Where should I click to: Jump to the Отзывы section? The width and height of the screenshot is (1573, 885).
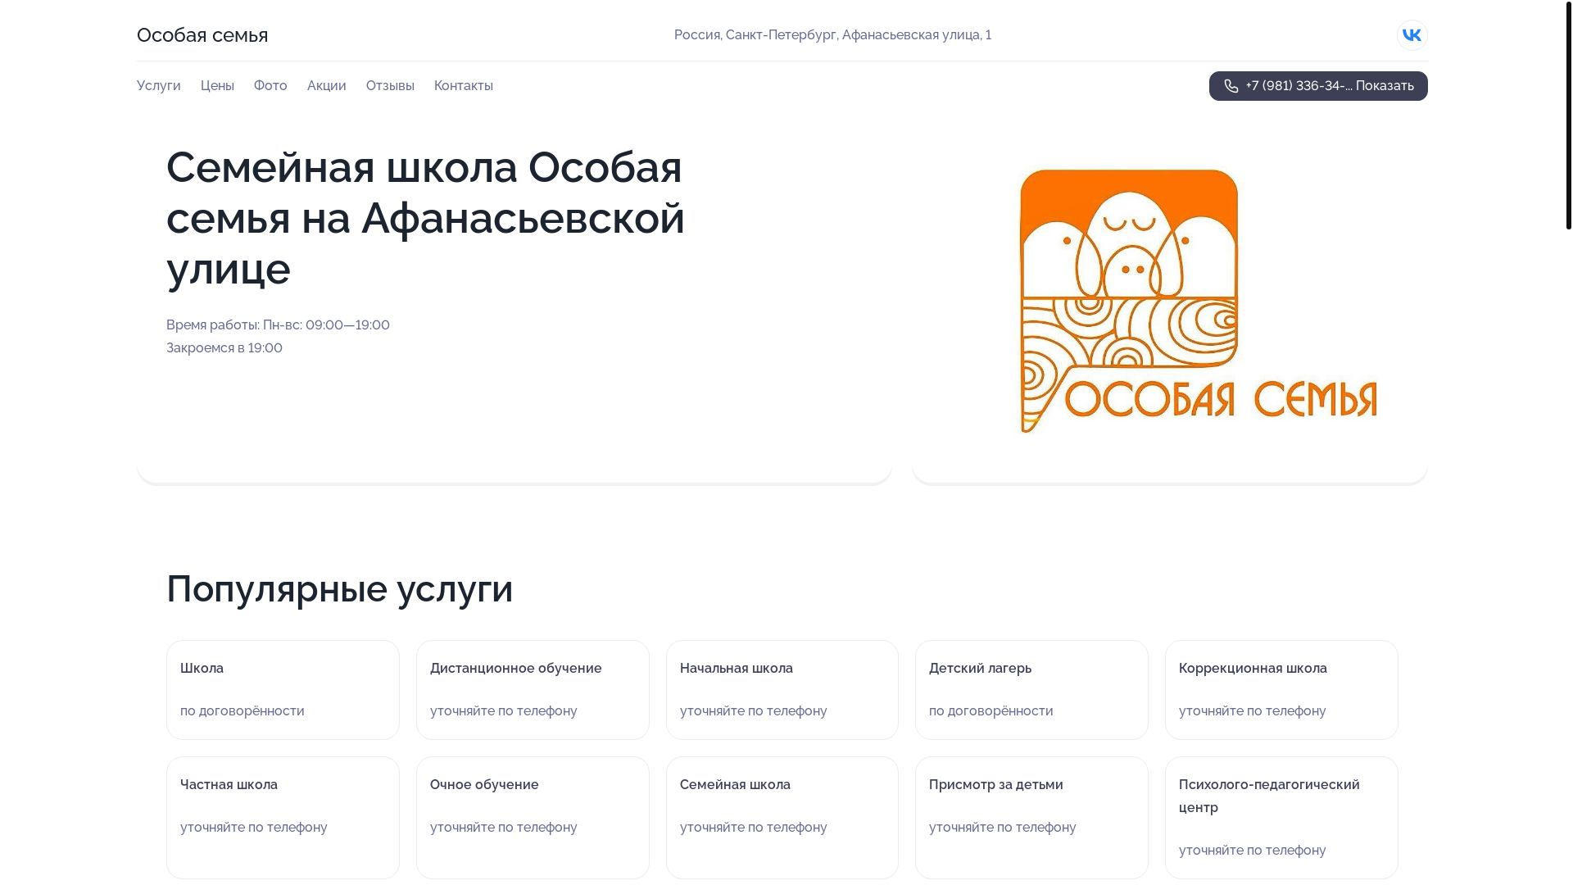[390, 86]
